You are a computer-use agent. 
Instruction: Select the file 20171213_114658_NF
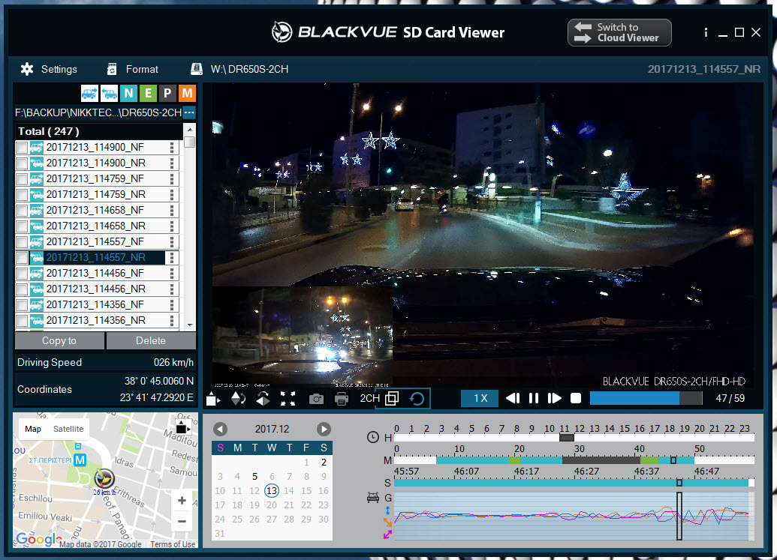pyautogui.click(x=95, y=210)
